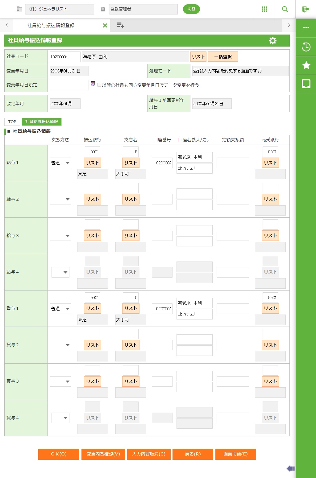Click the add-to-list tab icon
316x478 pixels.
(120, 25)
